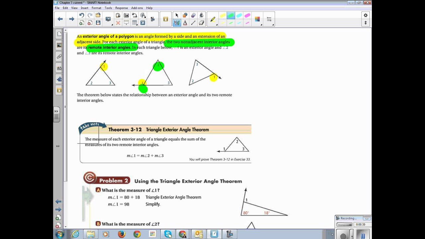The image size is (425, 239).
Task: Move toolbar to bottom with up-down arrow
Action: [x=366, y=23]
